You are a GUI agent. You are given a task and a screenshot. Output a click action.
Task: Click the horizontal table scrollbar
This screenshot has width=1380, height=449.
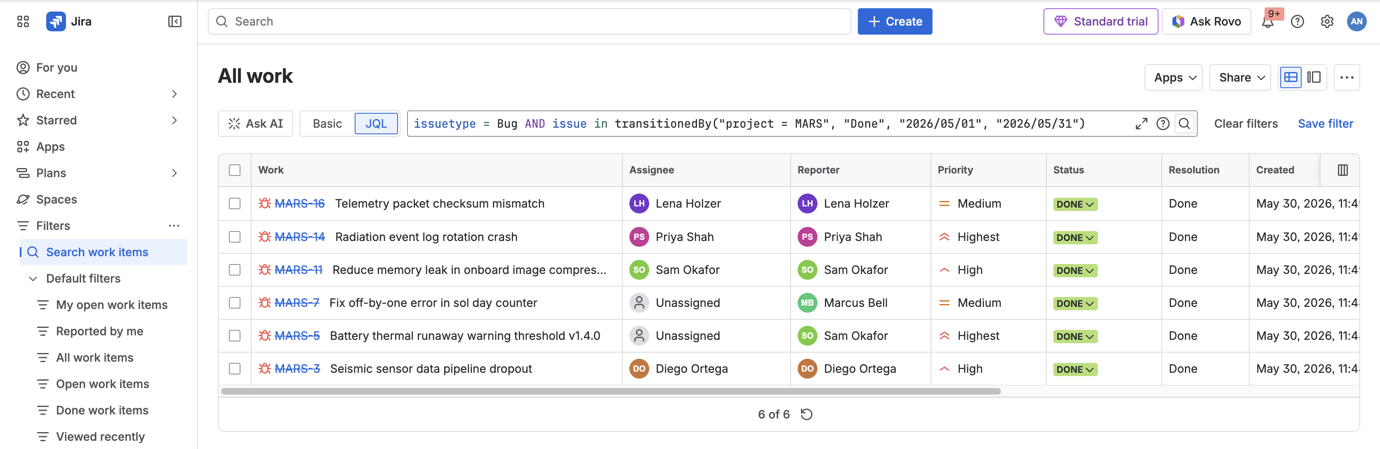[611, 391]
